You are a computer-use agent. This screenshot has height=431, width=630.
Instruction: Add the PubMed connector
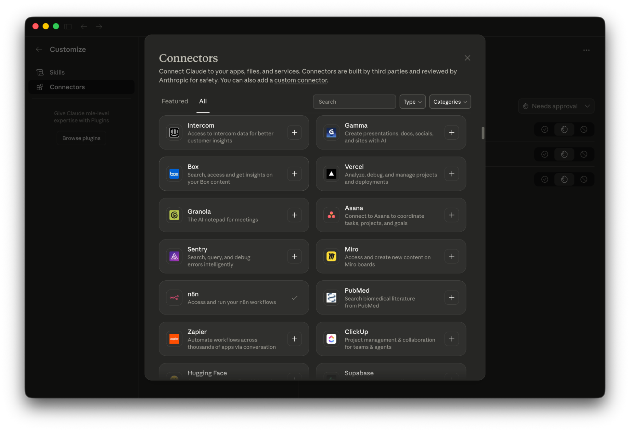point(451,298)
